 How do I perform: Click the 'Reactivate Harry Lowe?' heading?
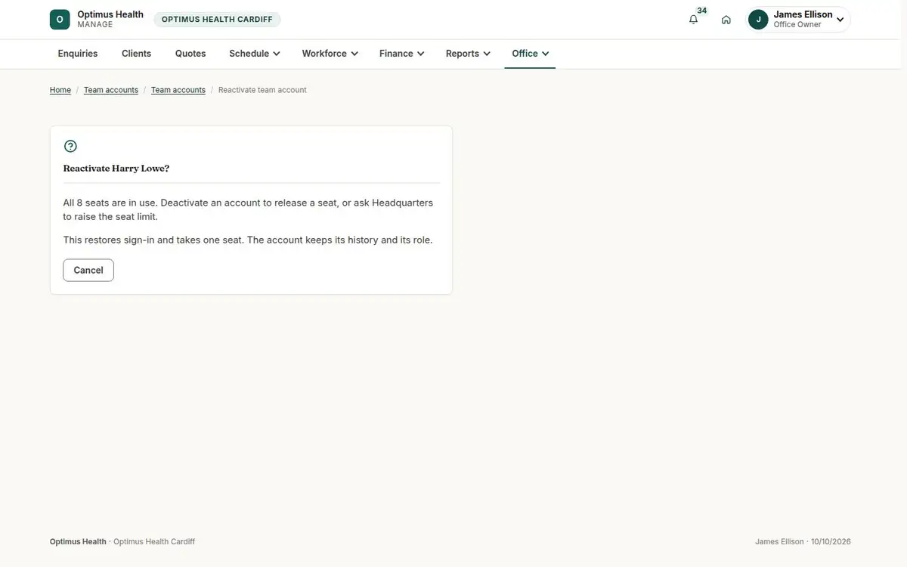coord(116,169)
